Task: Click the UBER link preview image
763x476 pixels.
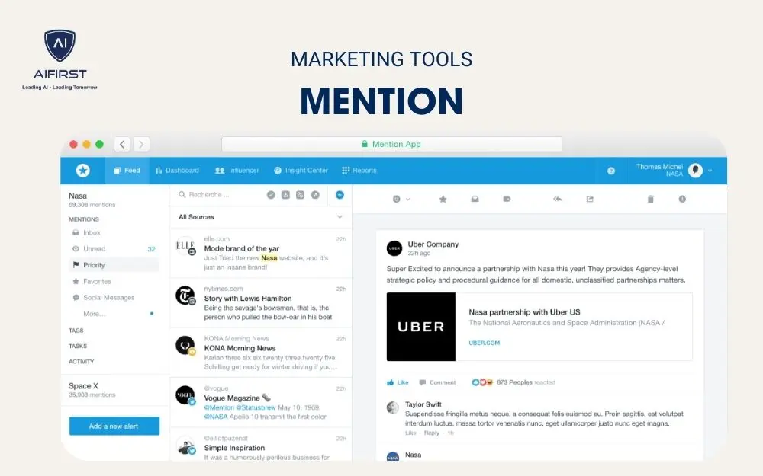Action: [421, 327]
